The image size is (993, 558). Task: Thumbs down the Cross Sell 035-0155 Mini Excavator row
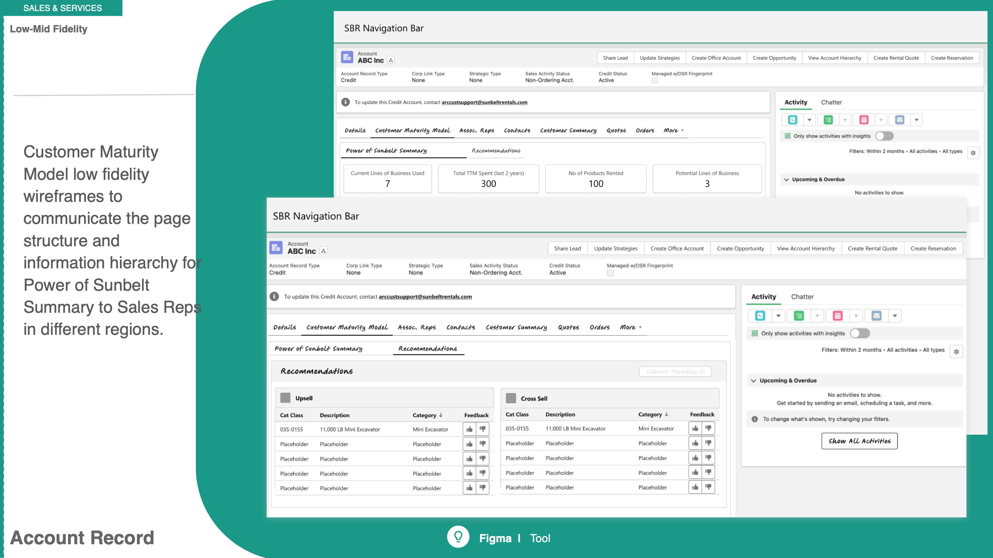pyautogui.click(x=709, y=428)
